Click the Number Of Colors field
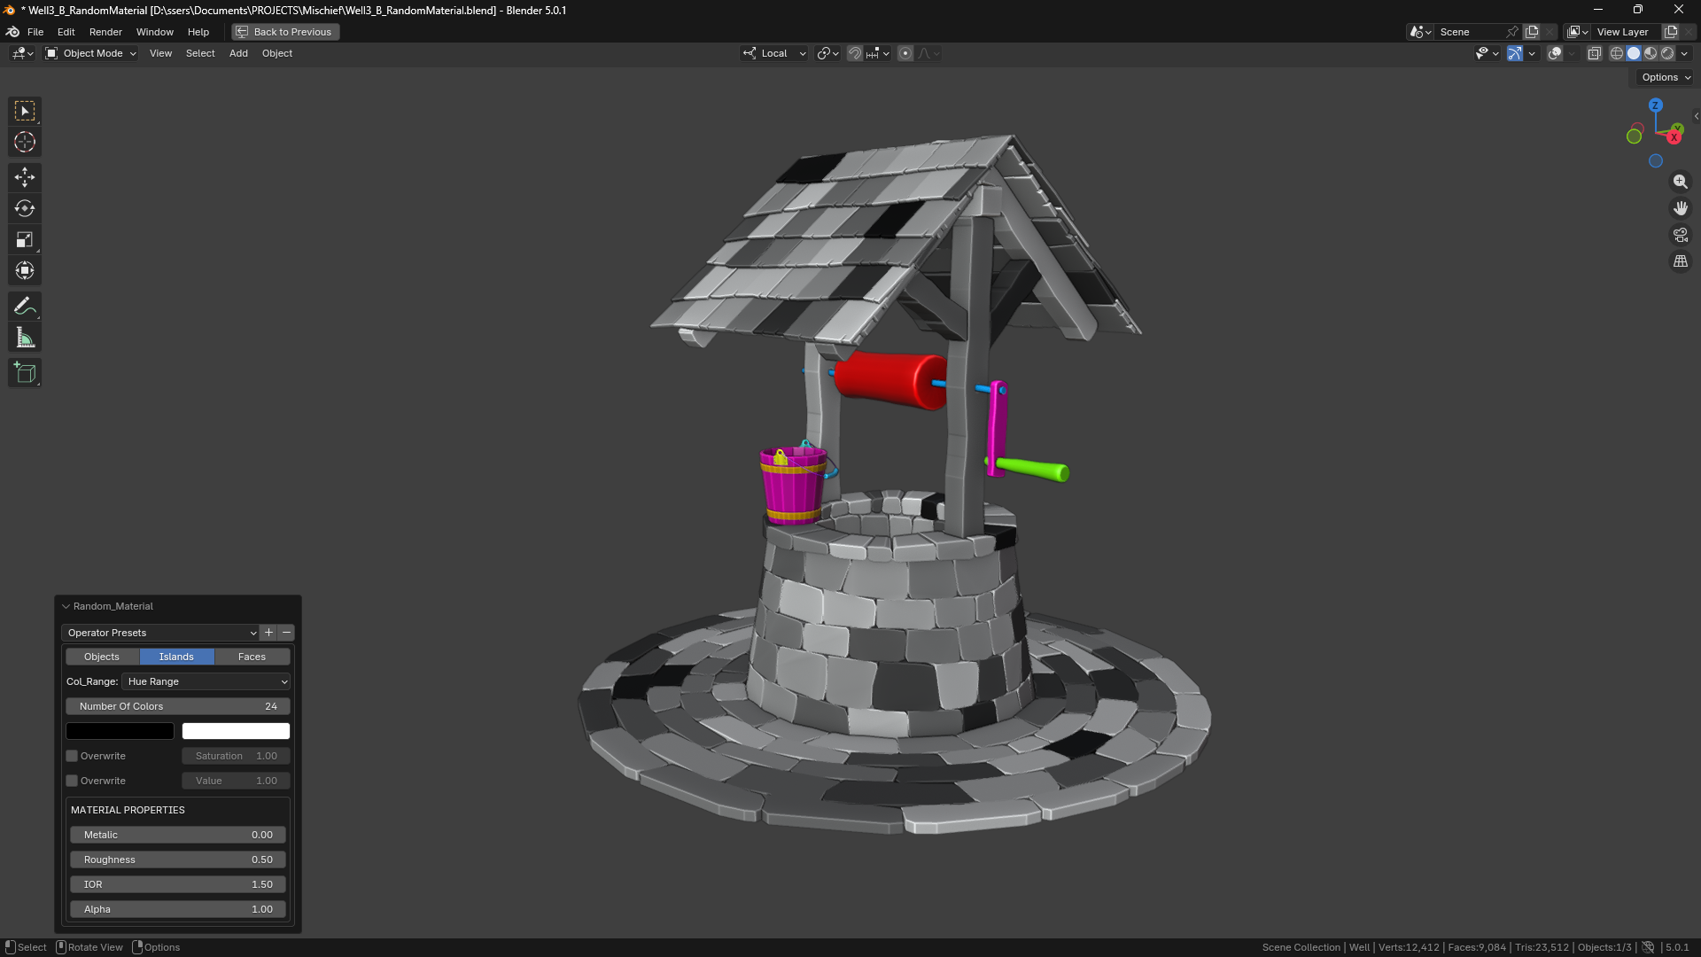Image resolution: width=1701 pixels, height=957 pixels. pos(177,706)
